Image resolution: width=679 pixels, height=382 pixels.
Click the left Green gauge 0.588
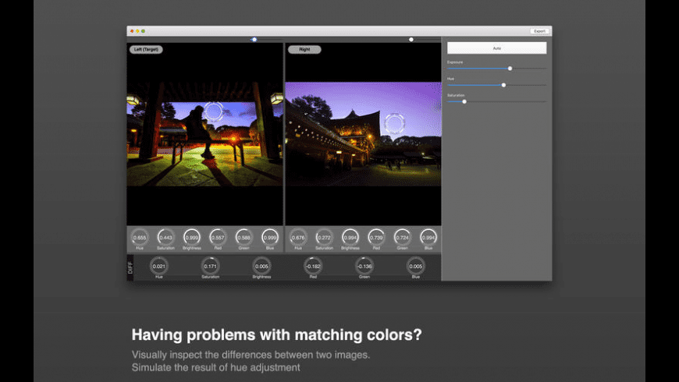[244, 238]
